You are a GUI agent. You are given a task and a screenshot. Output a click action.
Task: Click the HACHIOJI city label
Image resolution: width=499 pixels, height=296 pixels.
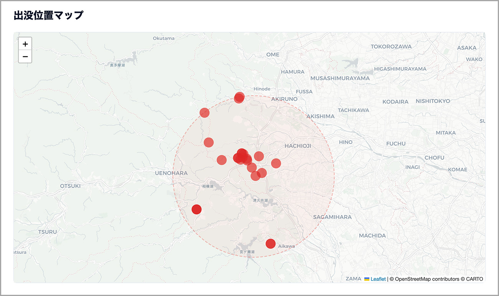(297, 146)
